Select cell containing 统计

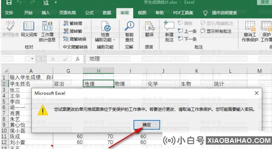(230, 84)
